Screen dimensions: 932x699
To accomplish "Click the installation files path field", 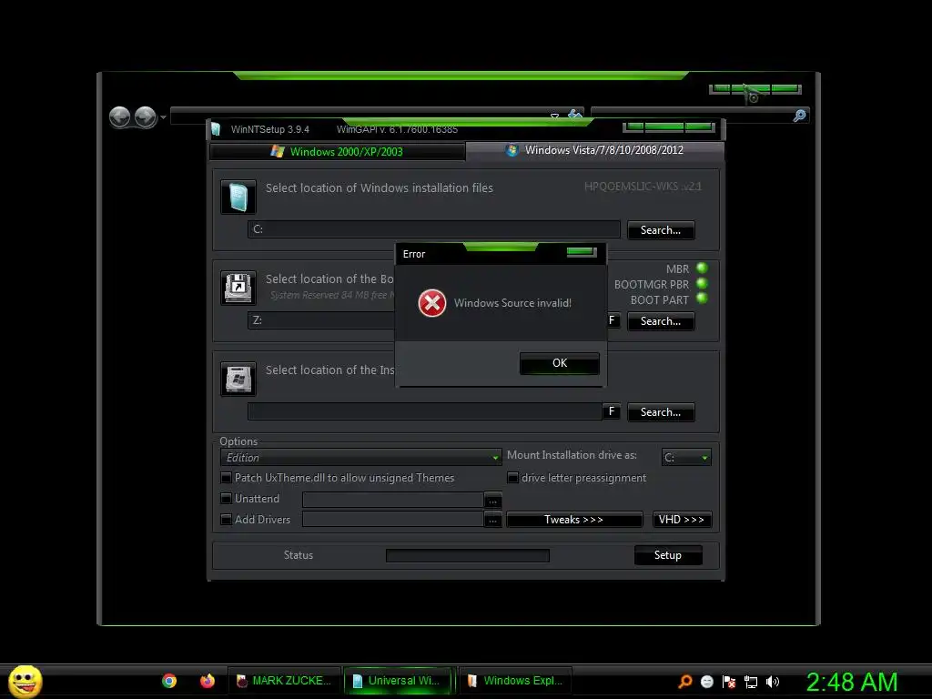I will pyautogui.click(x=434, y=229).
